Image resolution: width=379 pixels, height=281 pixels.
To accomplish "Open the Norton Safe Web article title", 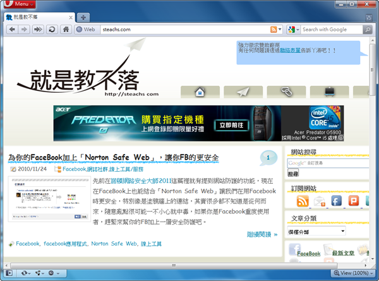I will [113, 157].
